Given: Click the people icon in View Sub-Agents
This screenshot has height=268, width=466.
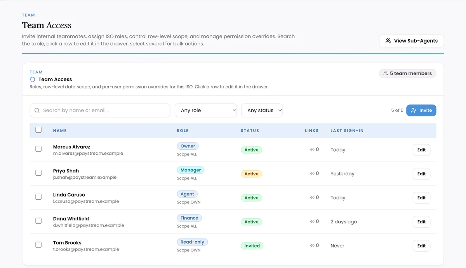Looking at the screenshot, I should pyautogui.click(x=388, y=41).
